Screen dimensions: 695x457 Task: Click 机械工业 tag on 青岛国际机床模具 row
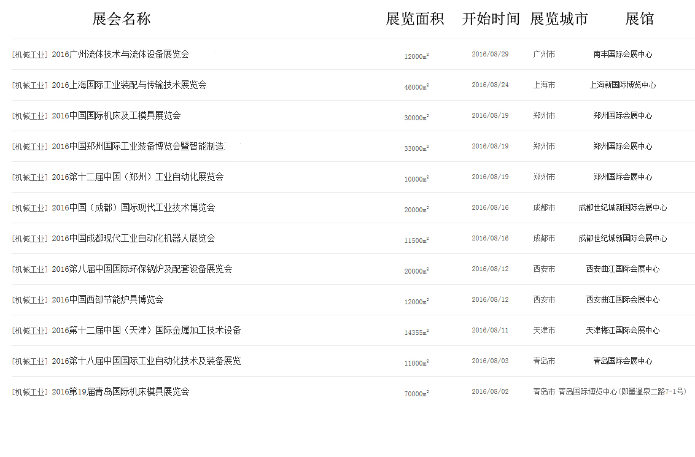30,392
